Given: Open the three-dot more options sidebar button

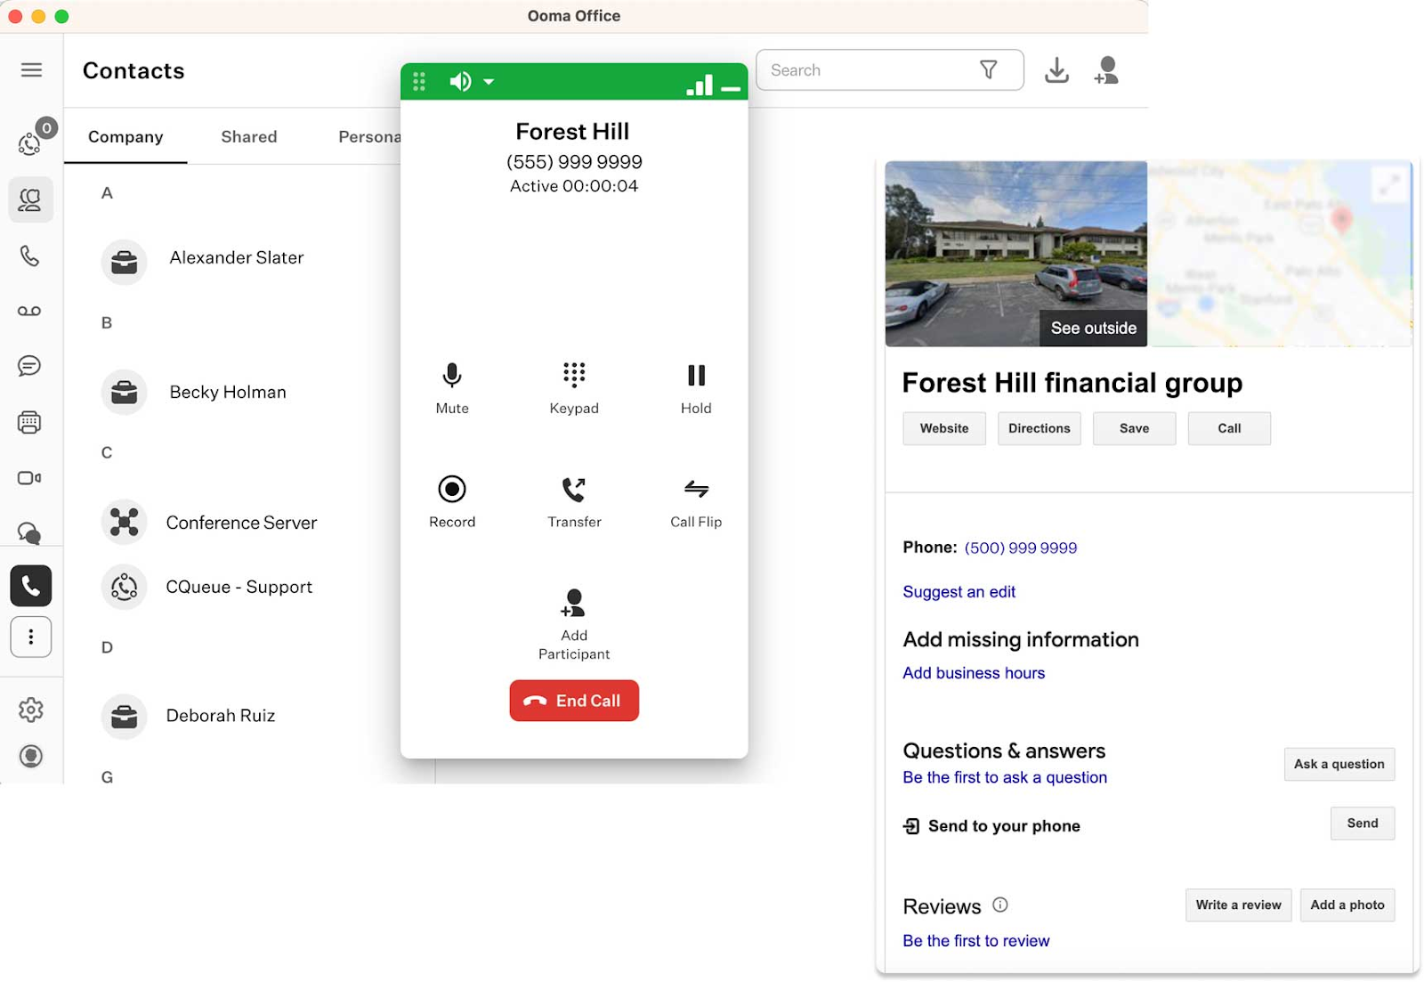Looking at the screenshot, I should click(31, 637).
